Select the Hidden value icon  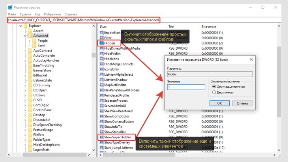101,43
